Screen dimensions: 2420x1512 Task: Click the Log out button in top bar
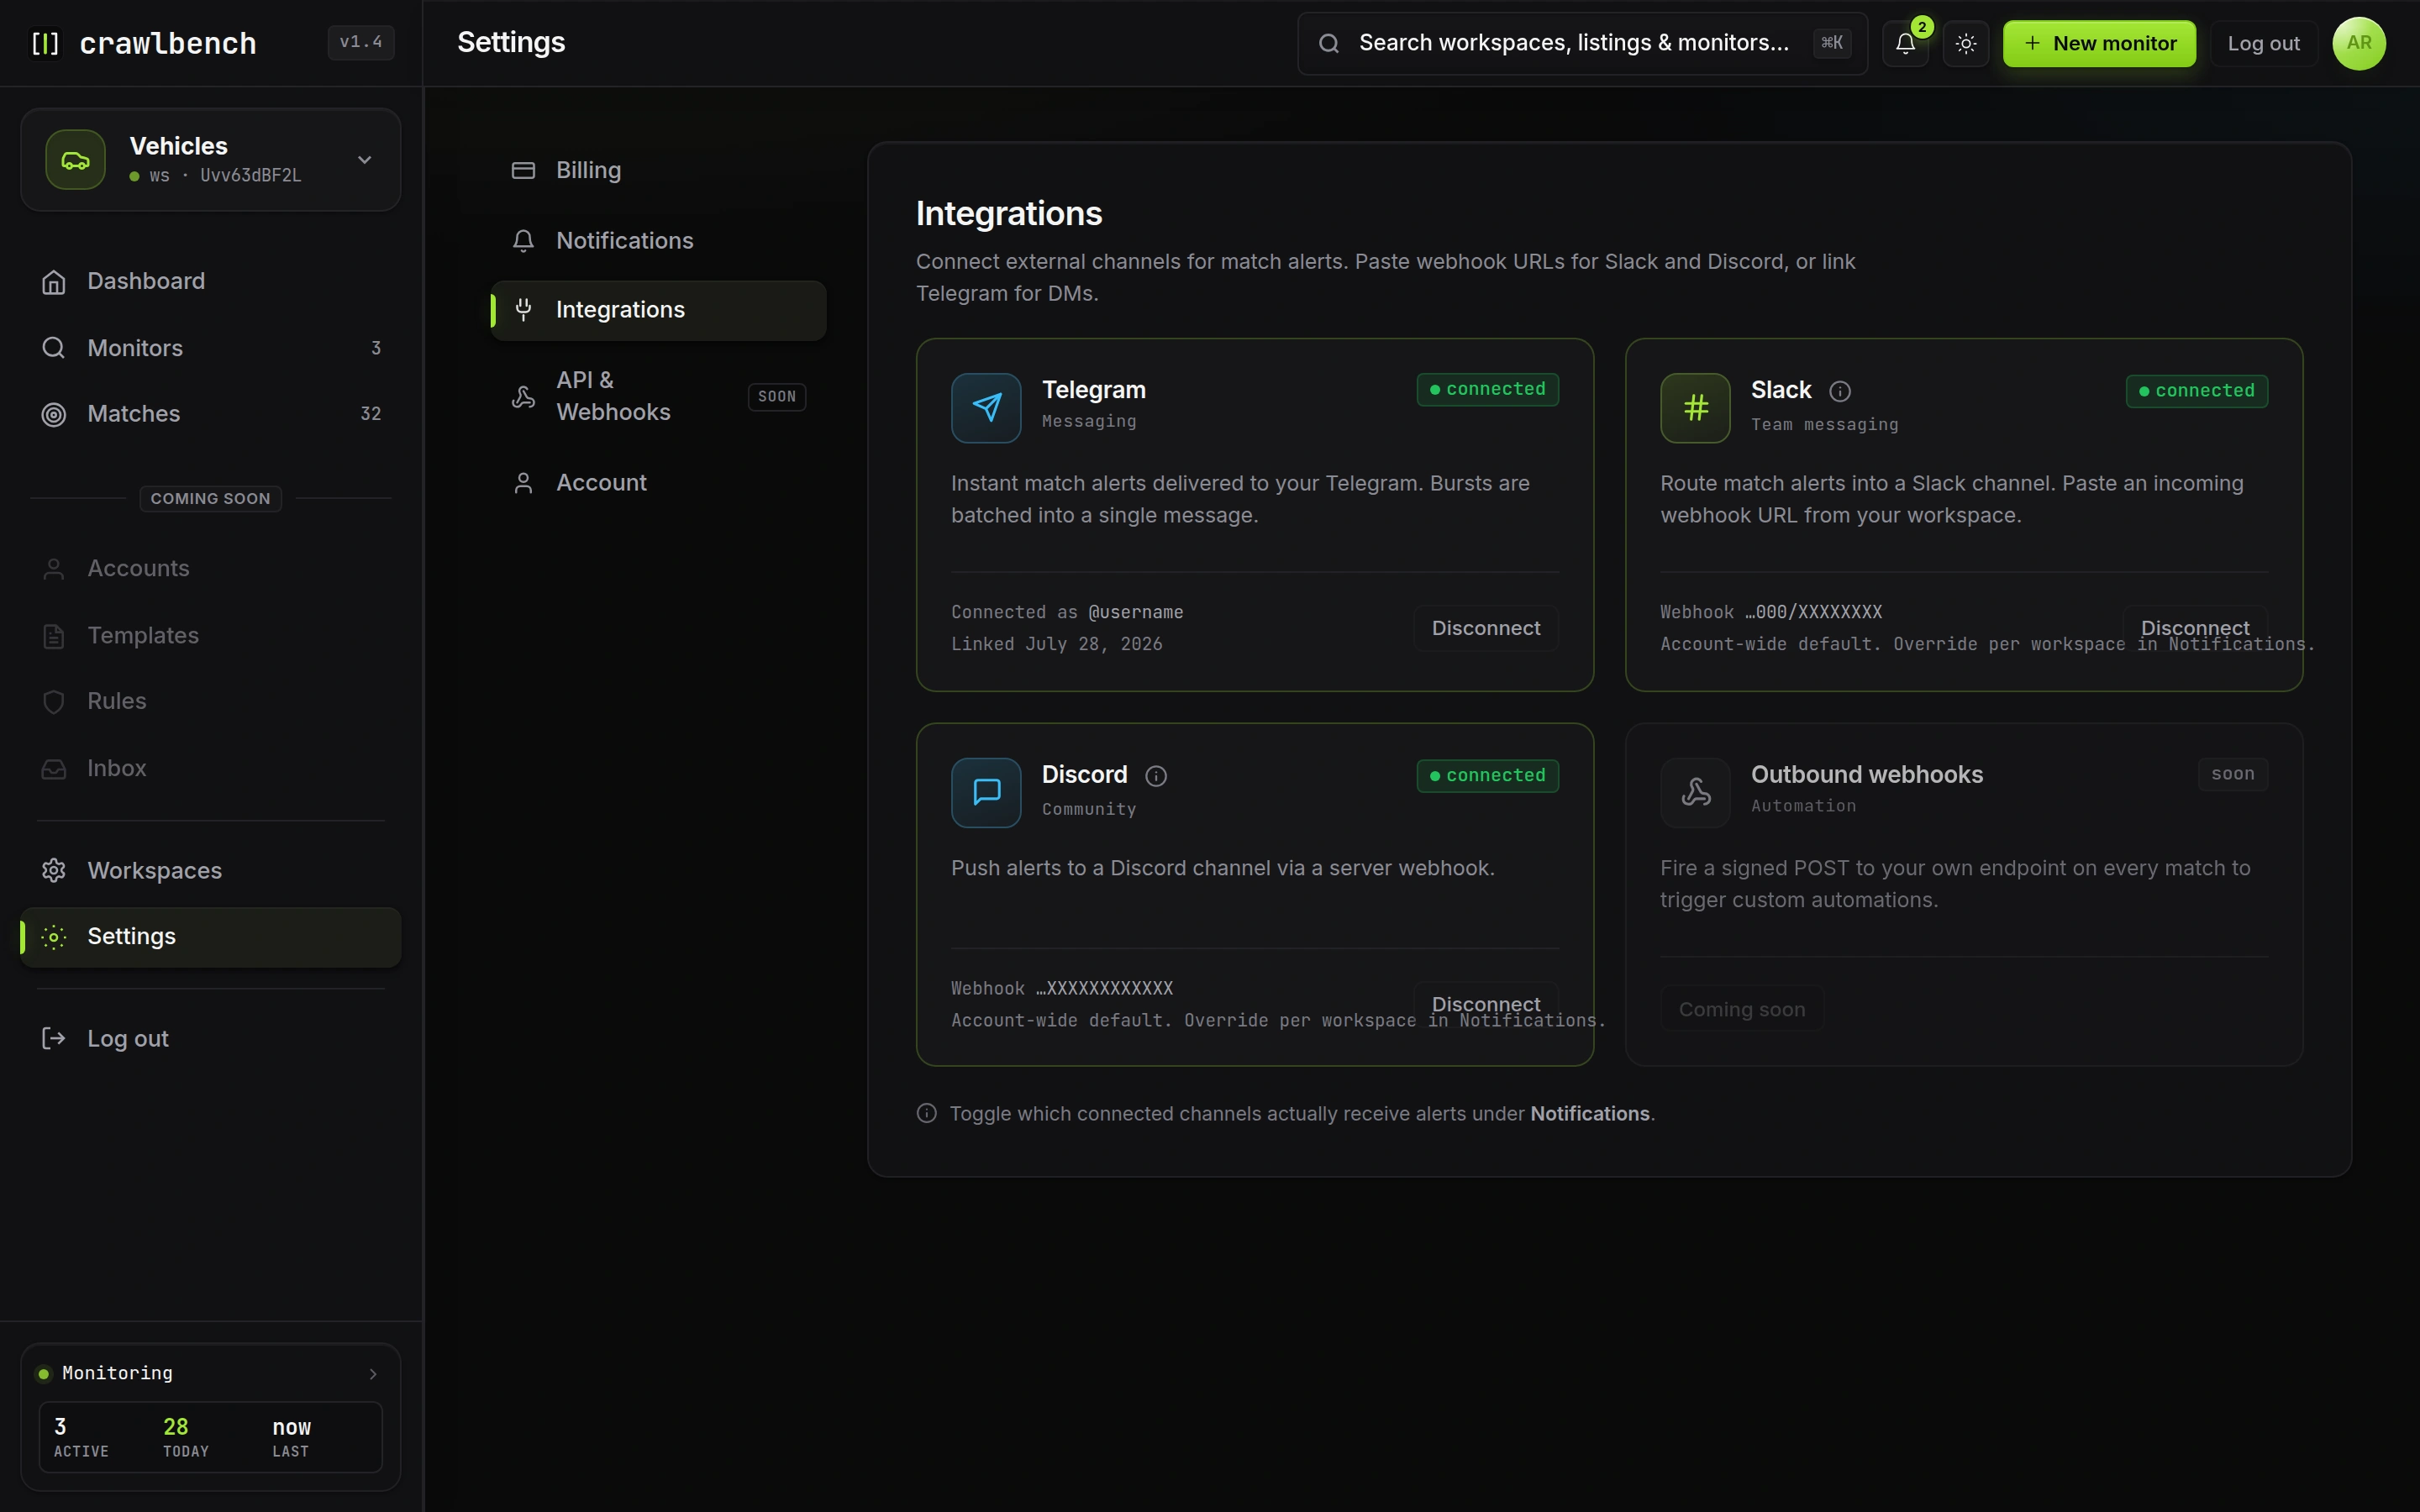[2263, 43]
